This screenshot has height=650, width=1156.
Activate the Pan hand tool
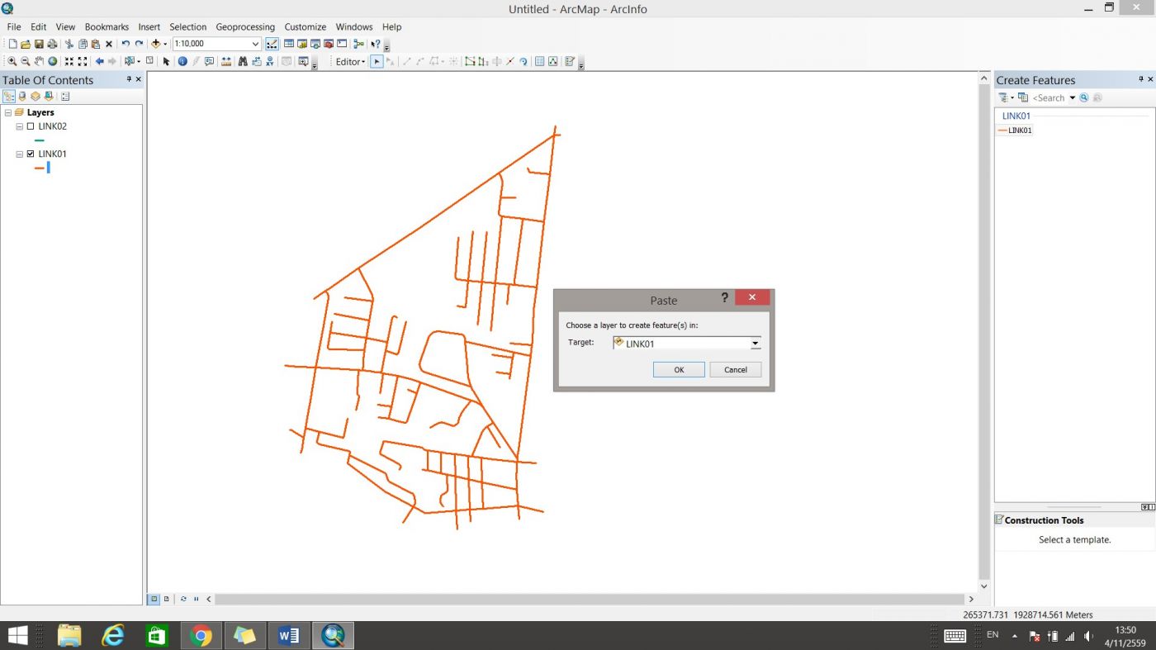[x=39, y=62]
